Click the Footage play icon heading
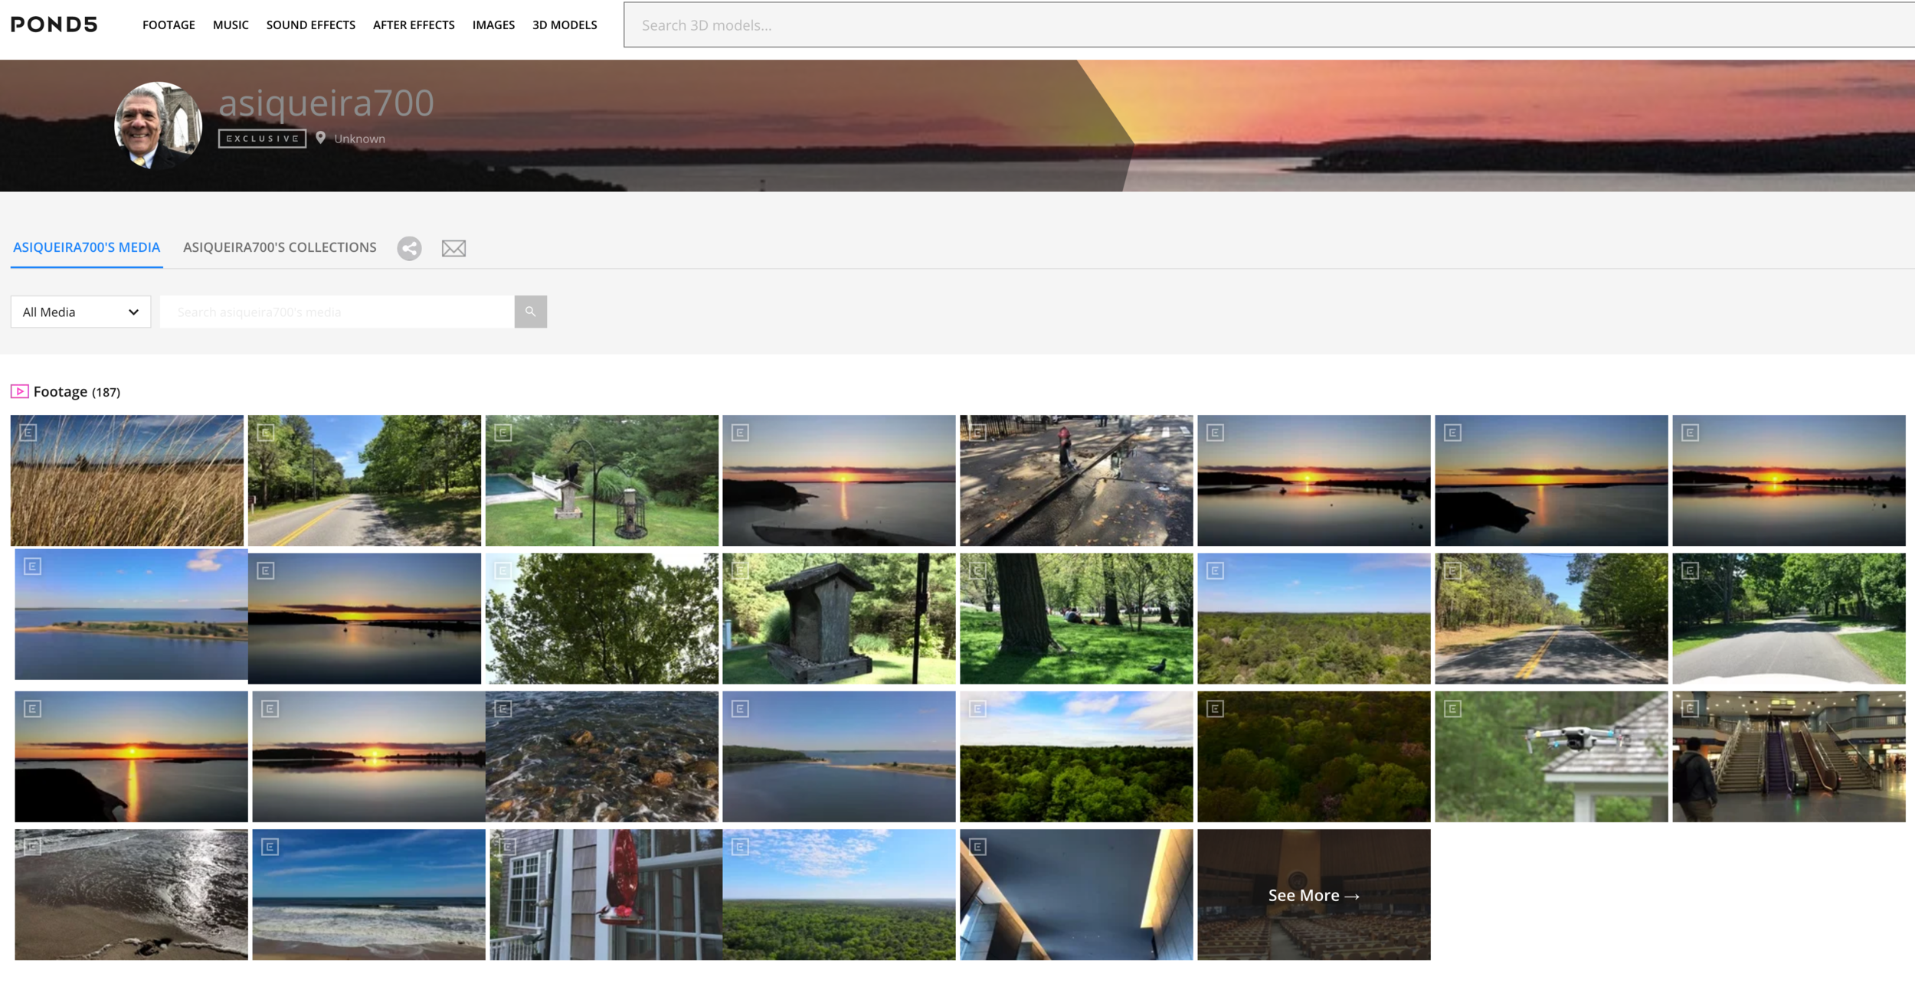Viewport: 1915px width, 1006px height. pyautogui.click(x=20, y=392)
